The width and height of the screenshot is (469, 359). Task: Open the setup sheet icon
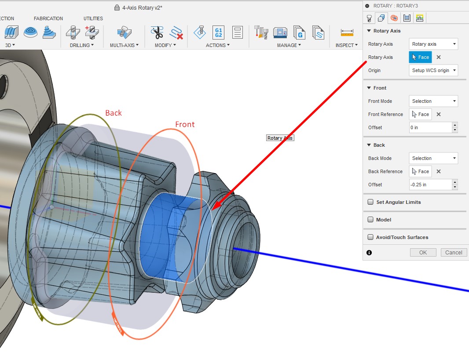pyautogui.click(x=238, y=32)
